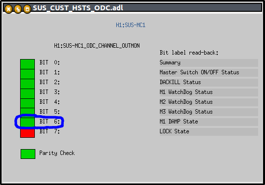
Task: Select the LOCK State label field
Action: pos(209,132)
